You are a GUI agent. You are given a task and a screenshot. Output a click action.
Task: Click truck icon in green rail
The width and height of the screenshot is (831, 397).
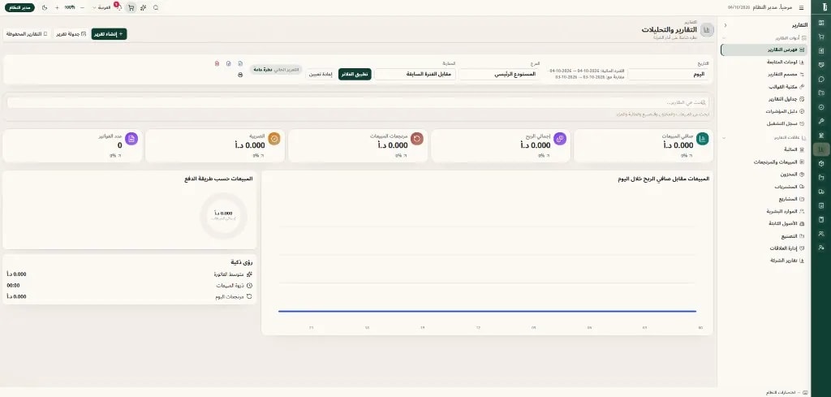click(x=821, y=192)
